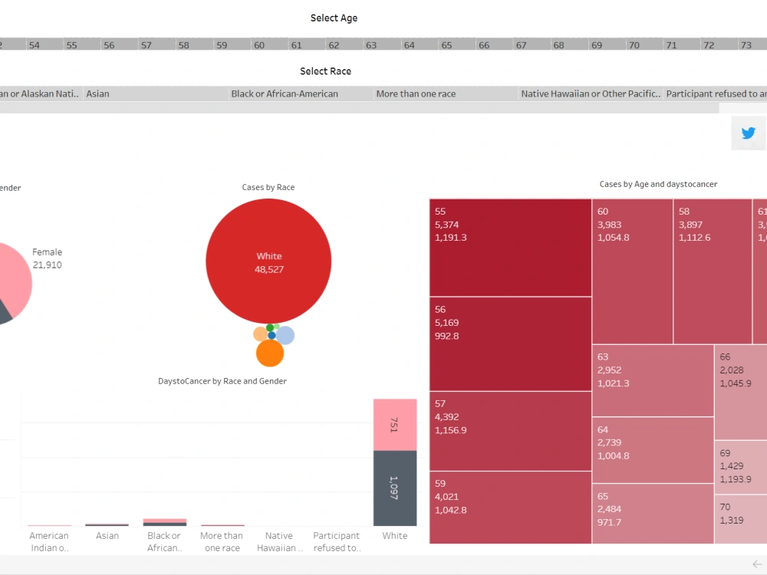Select the gray 1,097 segment of the White bar
Screen dimensions: 767x575
(394, 488)
